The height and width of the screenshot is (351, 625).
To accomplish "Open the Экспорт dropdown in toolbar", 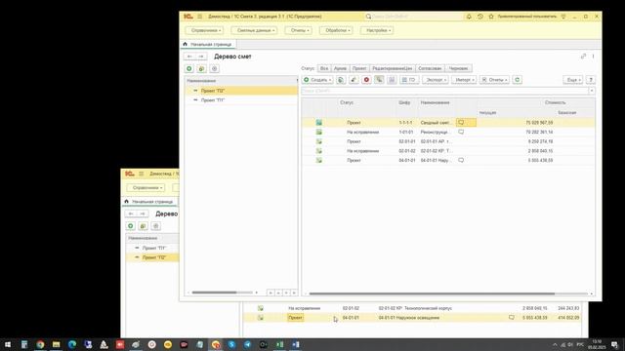I will pyautogui.click(x=436, y=80).
